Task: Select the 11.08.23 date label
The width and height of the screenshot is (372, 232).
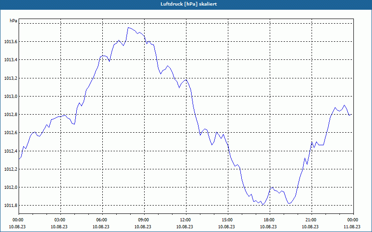Action: [352, 226]
